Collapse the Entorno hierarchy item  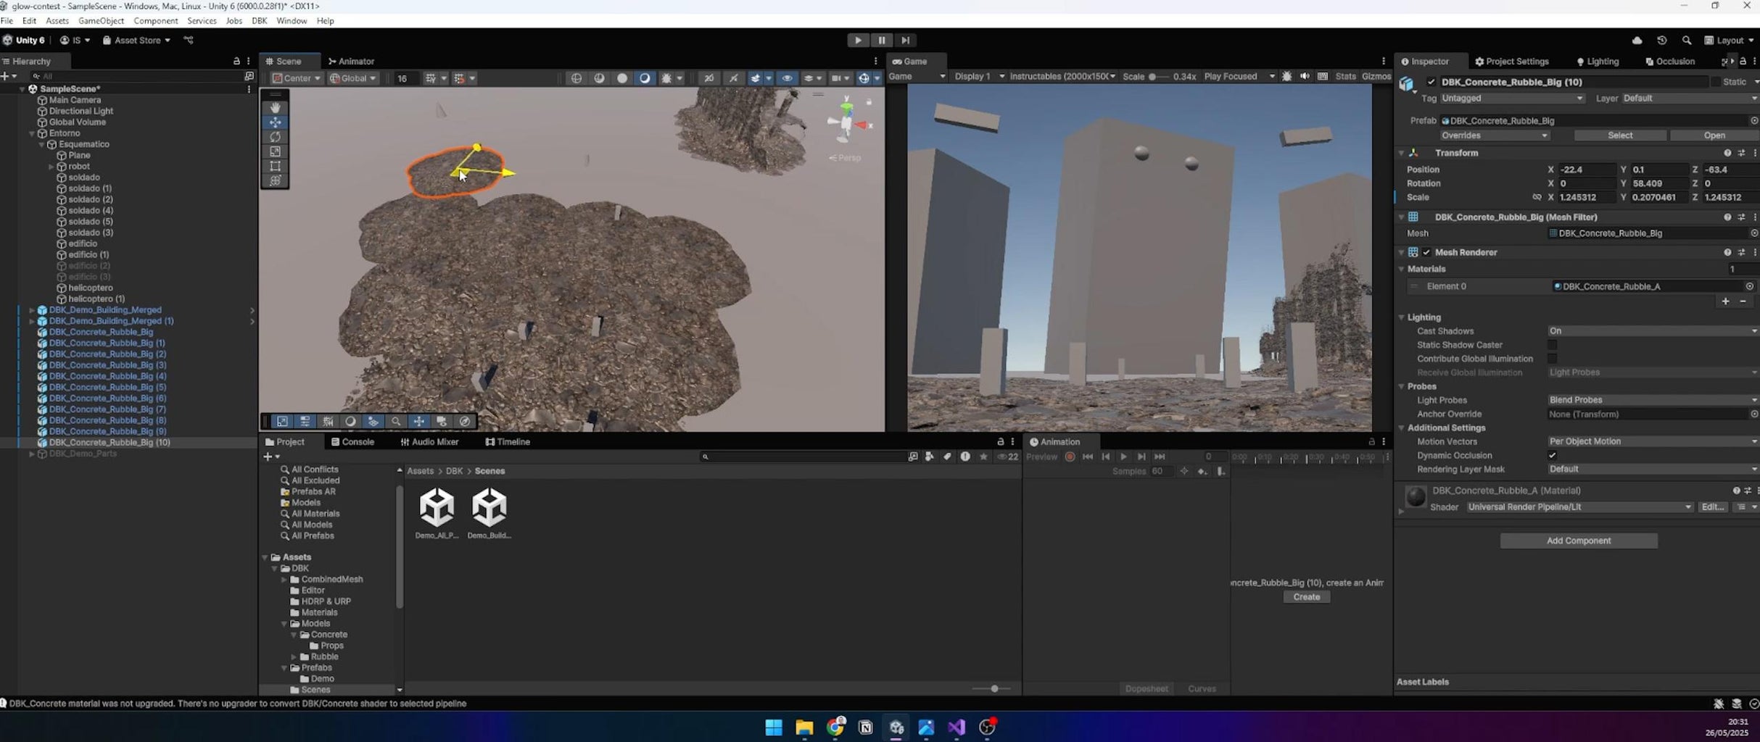tap(32, 133)
